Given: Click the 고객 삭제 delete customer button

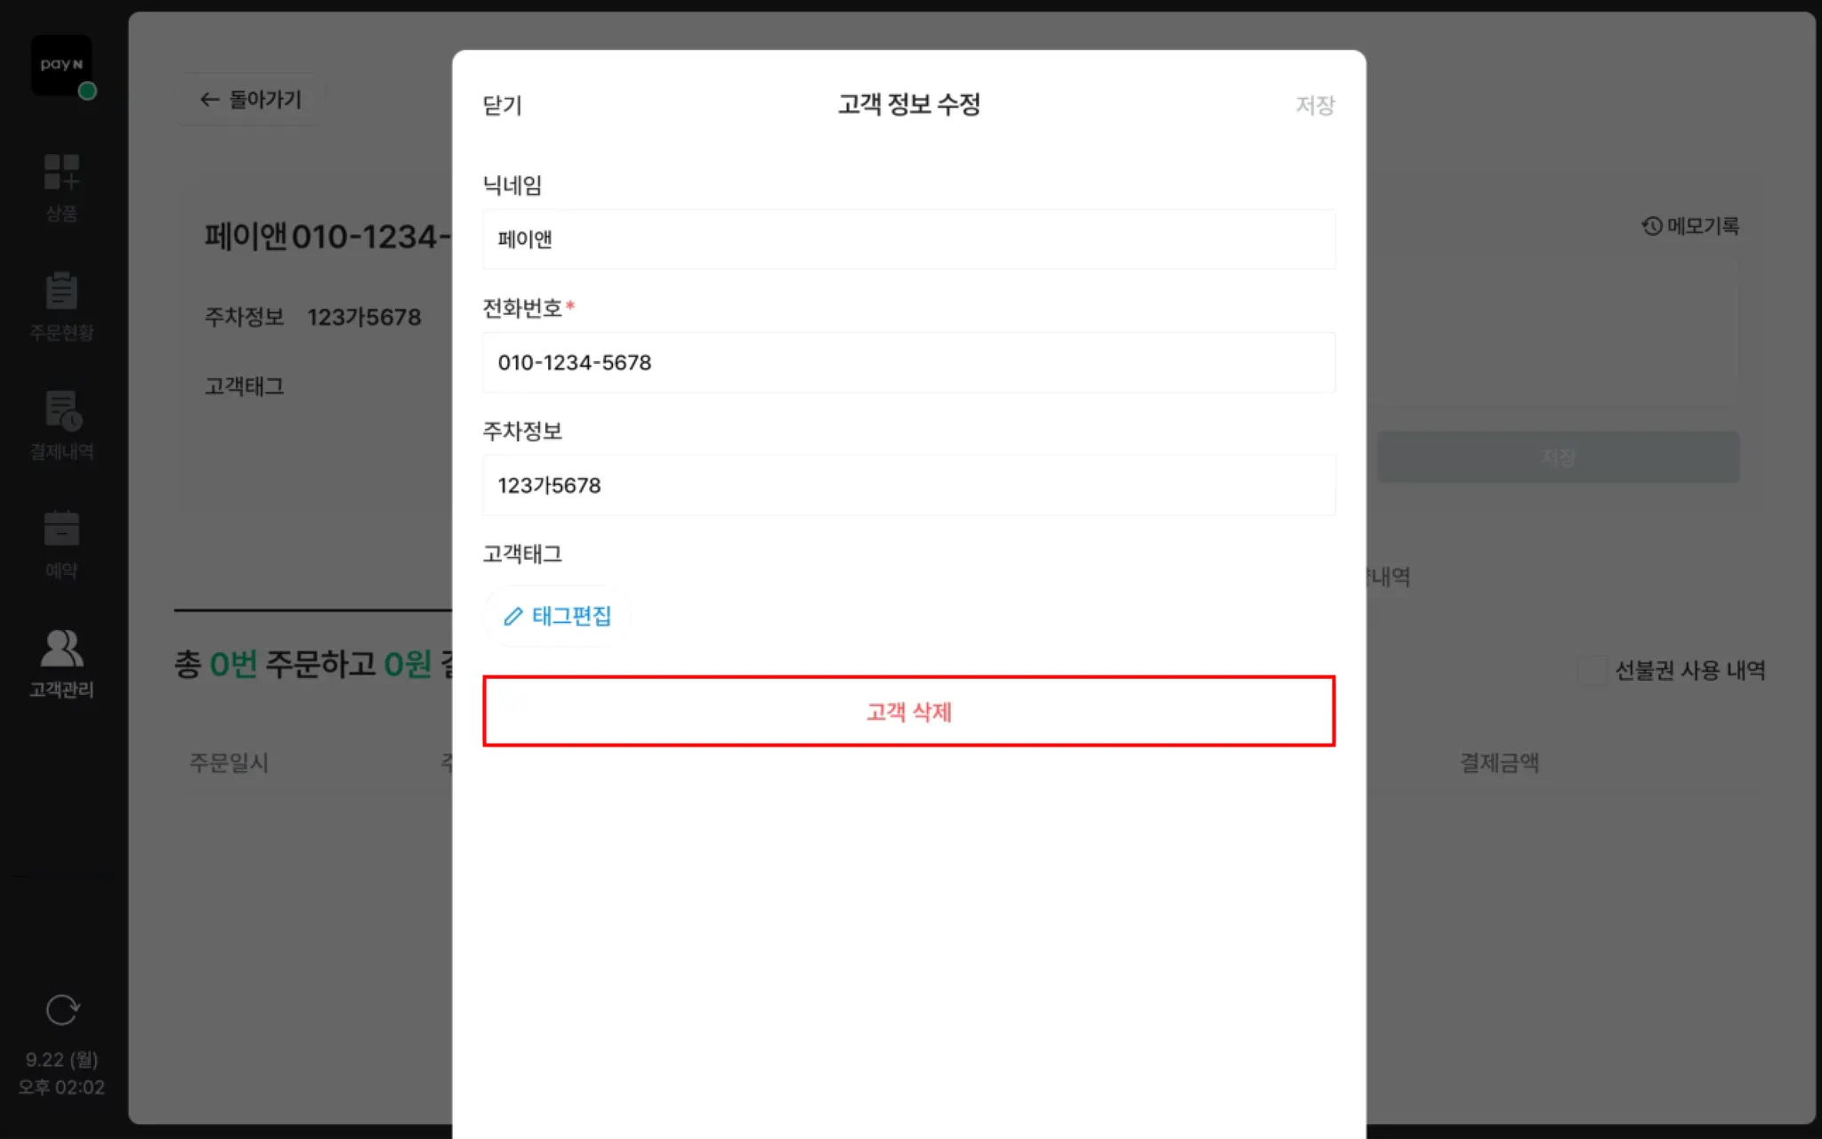Looking at the screenshot, I should (908, 711).
